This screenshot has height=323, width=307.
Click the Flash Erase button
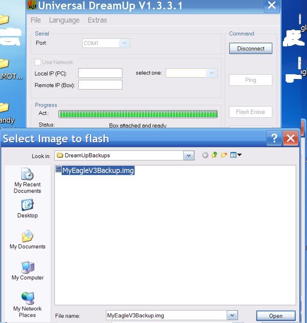point(251,112)
